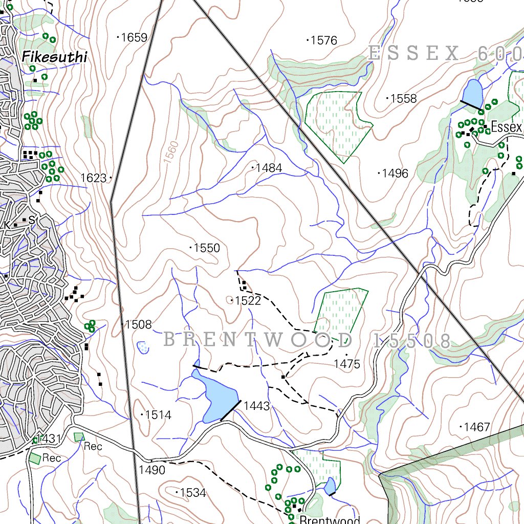Select the spot height 1534 near bottom
Screen dimensions: 524x524
[178, 493]
